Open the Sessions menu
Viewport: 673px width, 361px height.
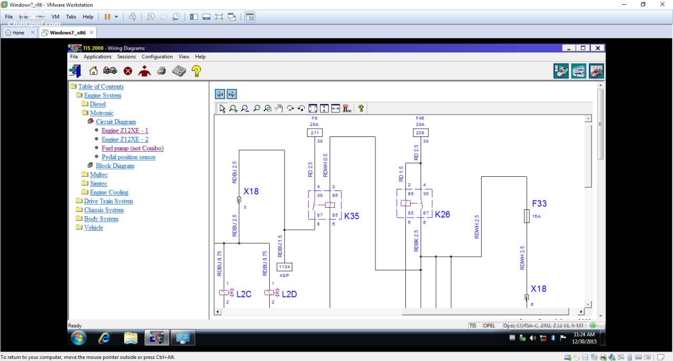126,57
